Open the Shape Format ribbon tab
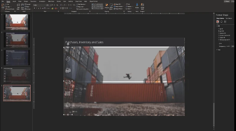Image resolution: width=236 pixels, height=131 pixels. tap(94, 1)
